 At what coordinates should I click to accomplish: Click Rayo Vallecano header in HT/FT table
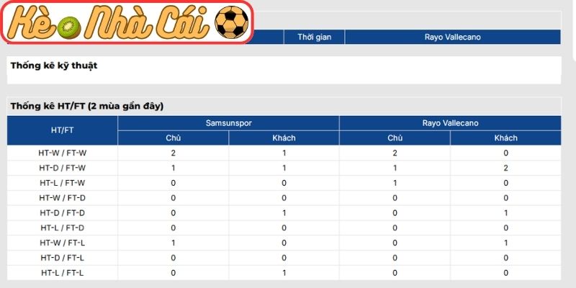tap(450, 123)
